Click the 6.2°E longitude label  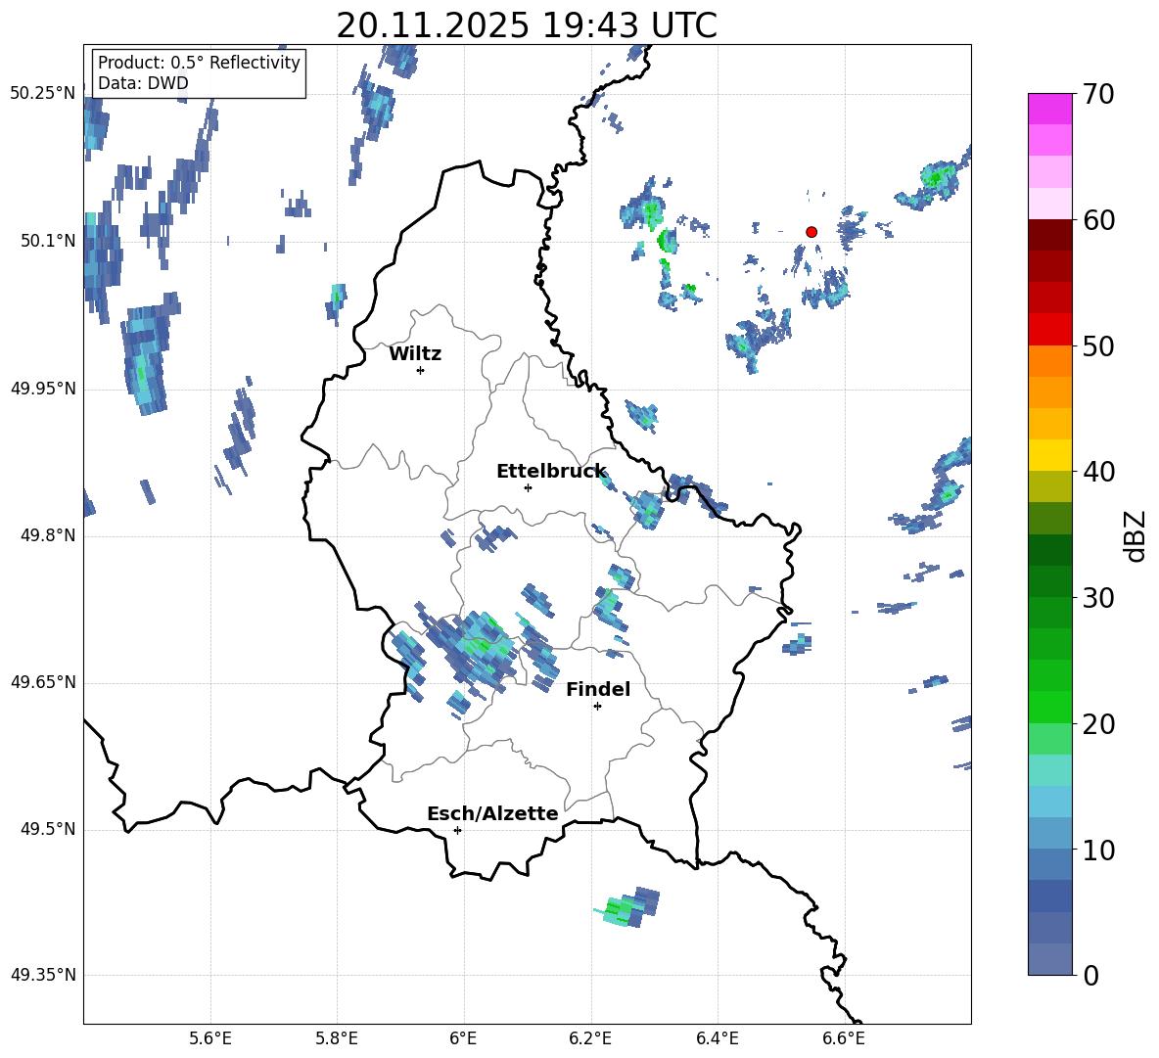[590, 1038]
